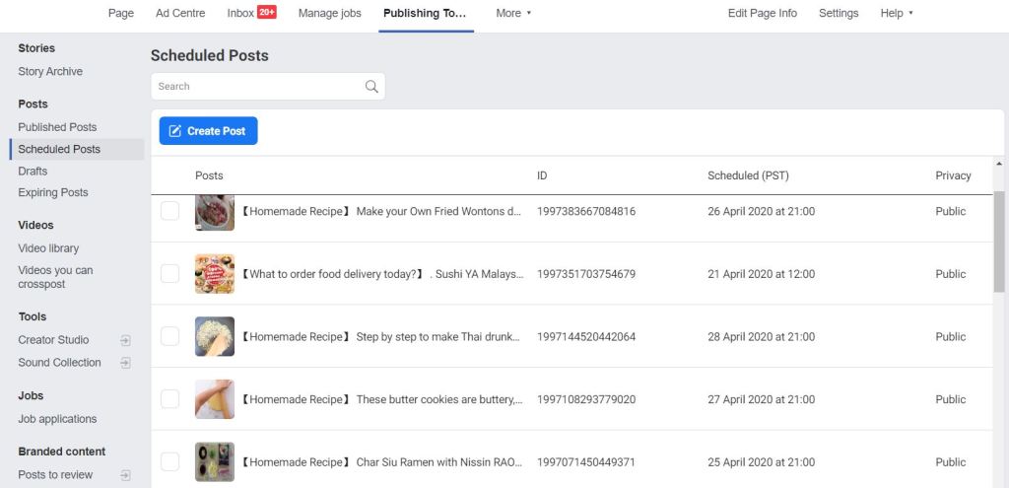Click the Inbox 20+ notification badge
Screen dimensions: 1009x488
[266, 13]
